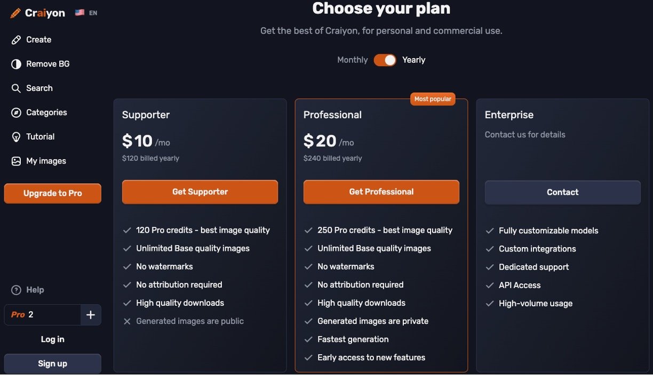Viewport: 653px width, 375px height.
Task: Select the Yearly billing option label
Action: [x=413, y=60]
